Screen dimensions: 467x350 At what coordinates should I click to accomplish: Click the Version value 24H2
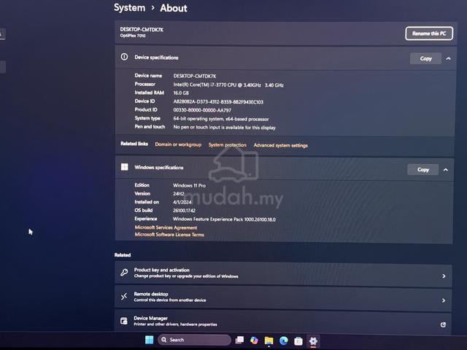(x=178, y=193)
